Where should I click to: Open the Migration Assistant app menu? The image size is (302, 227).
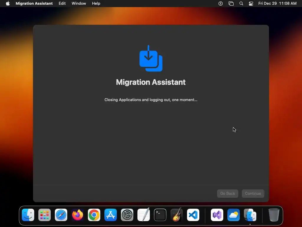[34, 4]
